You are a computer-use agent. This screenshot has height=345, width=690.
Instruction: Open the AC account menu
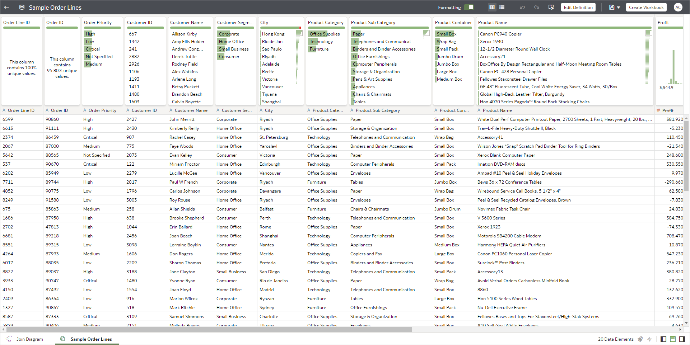tap(678, 7)
